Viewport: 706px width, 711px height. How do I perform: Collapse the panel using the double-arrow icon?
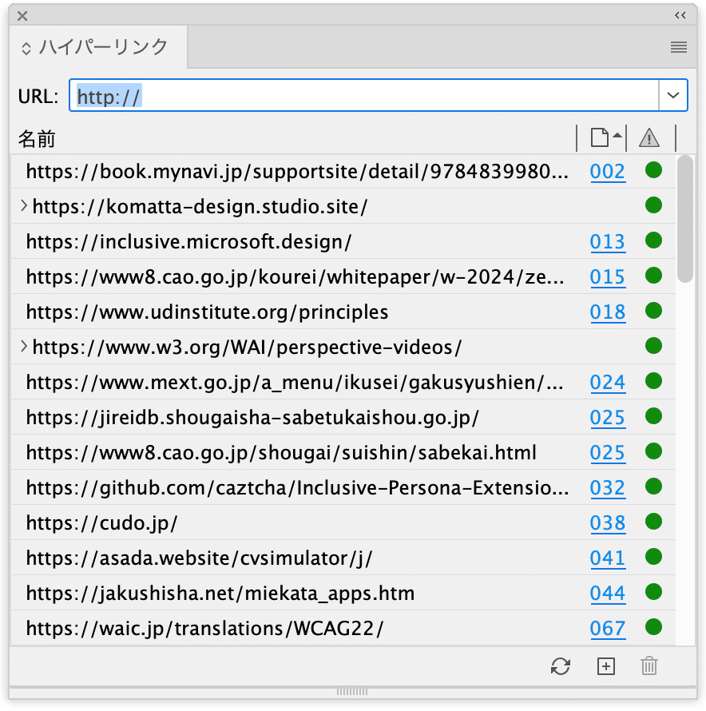pos(680,14)
